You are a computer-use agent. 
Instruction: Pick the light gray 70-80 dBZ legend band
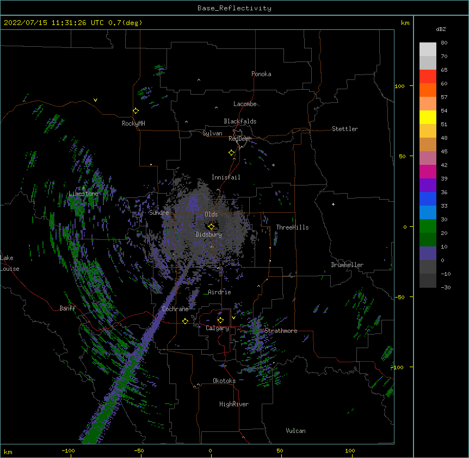[x=428, y=49]
